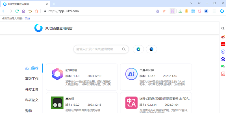Click the Chrome store round button

pos(151,49)
